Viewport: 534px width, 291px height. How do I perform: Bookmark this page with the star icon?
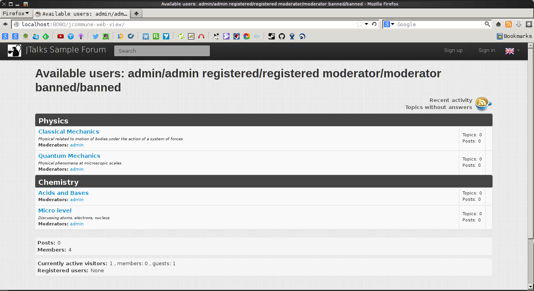tap(359, 24)
